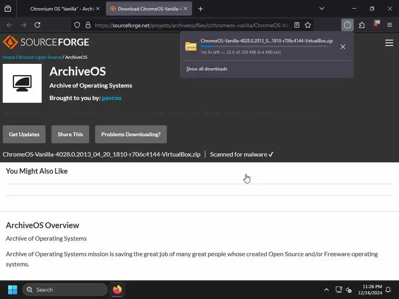Screen dimensions: 399x299
Task: Click Firefox icon on the taskbar
Action: click(x=117, y=290)
